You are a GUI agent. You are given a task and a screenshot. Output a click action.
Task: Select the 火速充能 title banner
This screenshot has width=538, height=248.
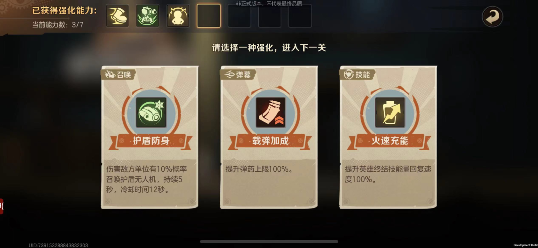390,141
